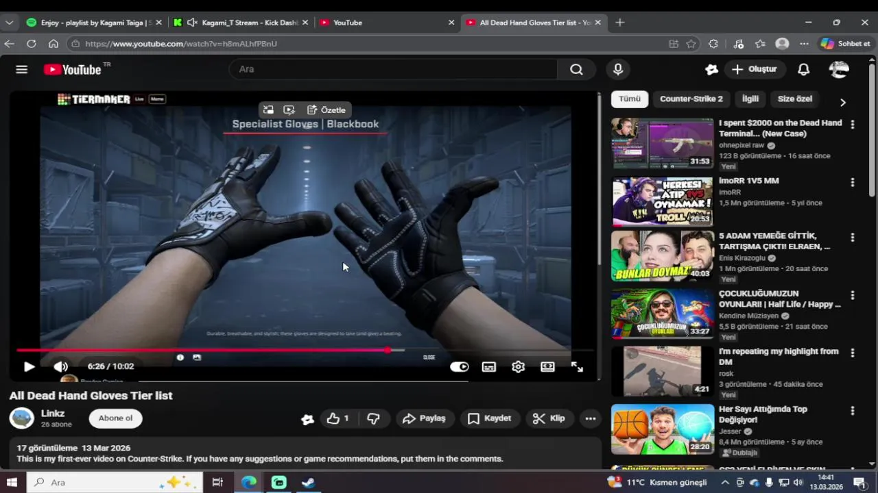Go to the YouTube home logo
This screenshot has width=878, height=493.
click(x=73, y=69)
